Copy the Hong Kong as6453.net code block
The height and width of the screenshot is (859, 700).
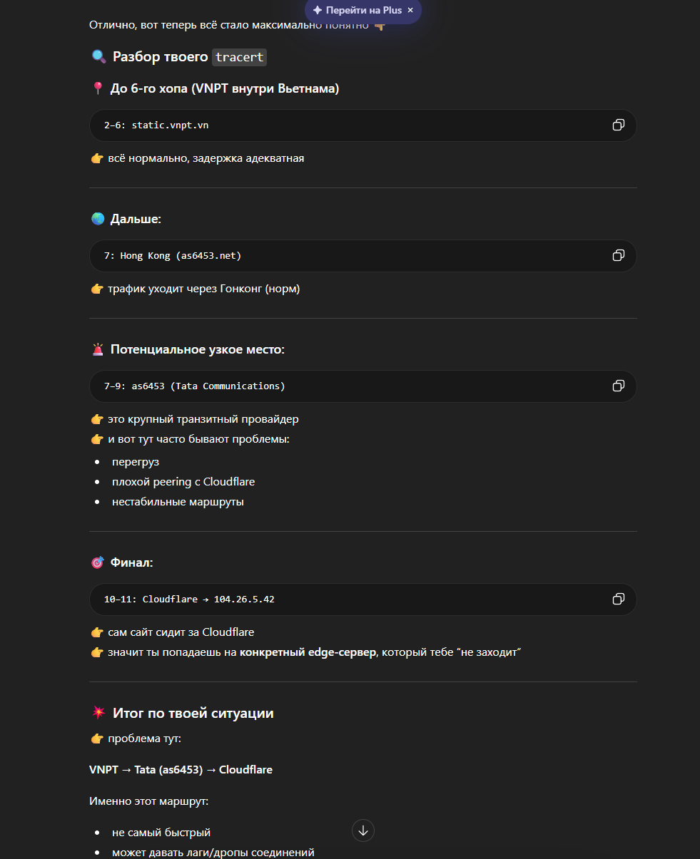[x=618, y=255]
